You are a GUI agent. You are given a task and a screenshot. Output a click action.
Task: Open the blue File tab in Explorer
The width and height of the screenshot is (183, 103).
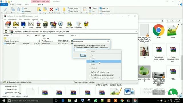[4, 5]
